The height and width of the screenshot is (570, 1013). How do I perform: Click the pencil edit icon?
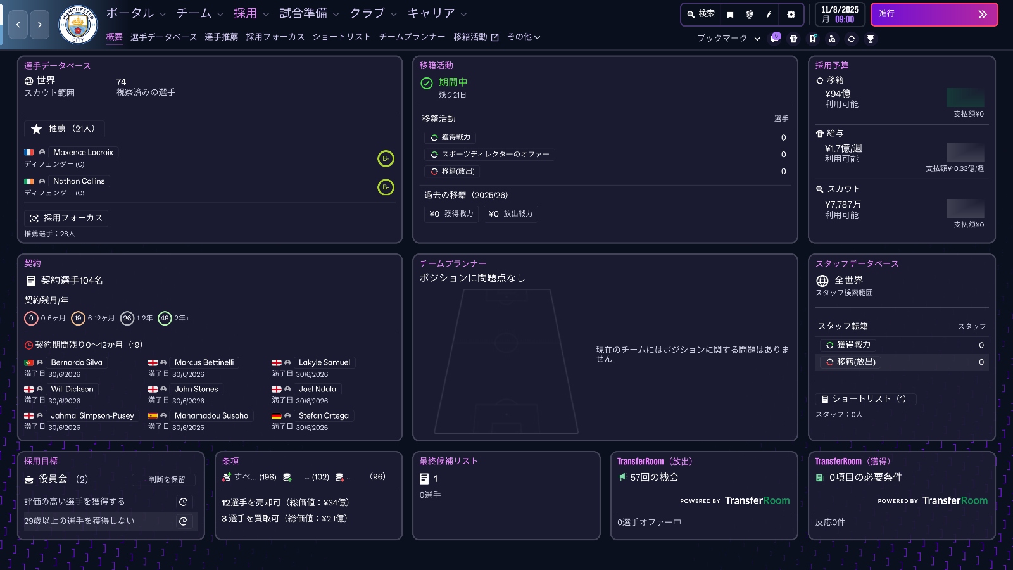tap(769, 14)
